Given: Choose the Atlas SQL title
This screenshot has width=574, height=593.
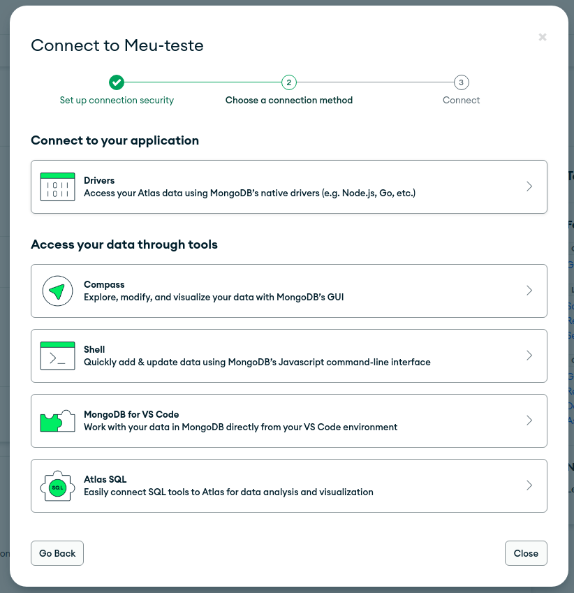Looking at the screenshot, I should tap(105, 480).
